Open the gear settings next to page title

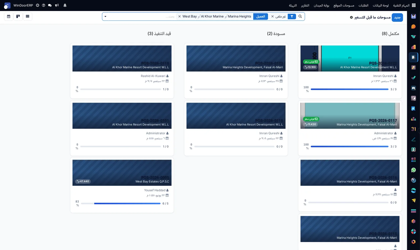(x=351, y=17)
